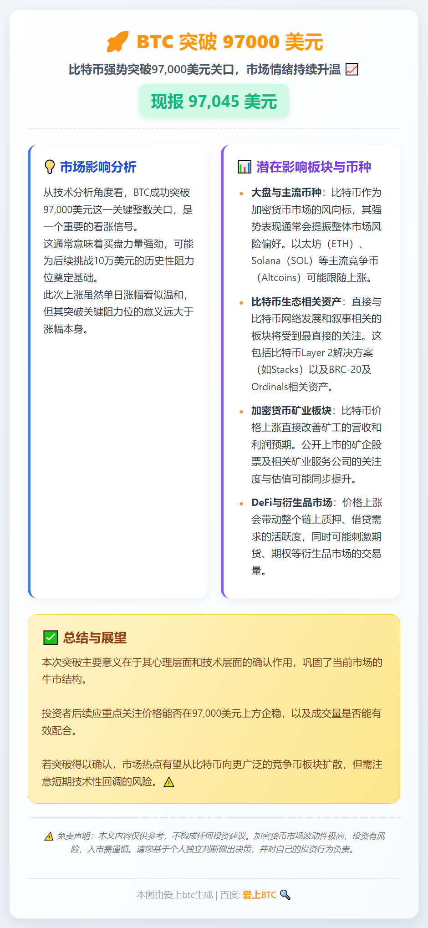Click the 总结与展望 heading
The width and height of the screenshot is (428, 928).
(95, 637)
